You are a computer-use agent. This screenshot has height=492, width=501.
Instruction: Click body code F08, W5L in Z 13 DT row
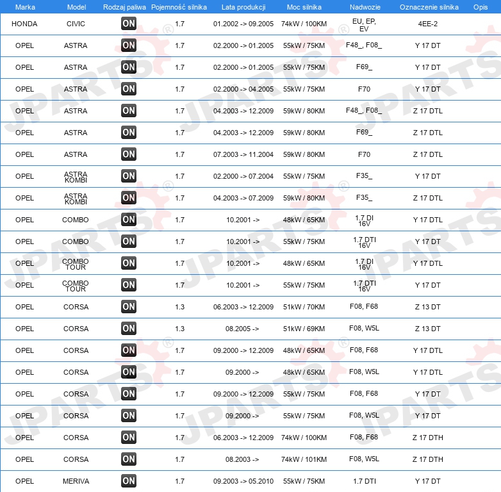tap(364, 328)
